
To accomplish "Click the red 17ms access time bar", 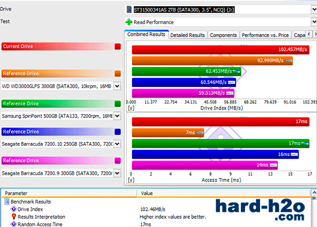I will click(221, 122).
